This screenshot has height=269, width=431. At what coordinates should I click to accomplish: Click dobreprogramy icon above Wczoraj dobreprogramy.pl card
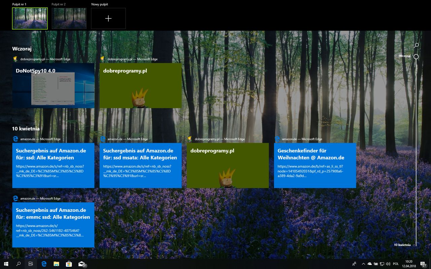pyautogui.click(x=103, y=59)
